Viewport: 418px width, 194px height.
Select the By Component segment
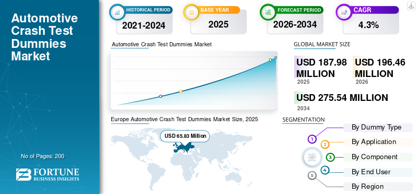pos(378,157)
